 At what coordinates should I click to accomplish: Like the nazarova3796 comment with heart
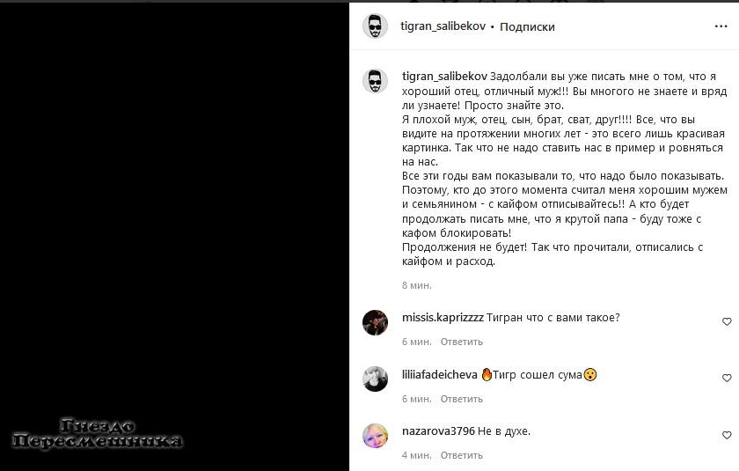(x=727, y=435)
